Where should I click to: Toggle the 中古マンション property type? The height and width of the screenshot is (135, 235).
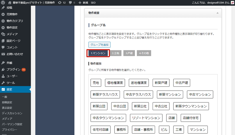click(200, 94)
